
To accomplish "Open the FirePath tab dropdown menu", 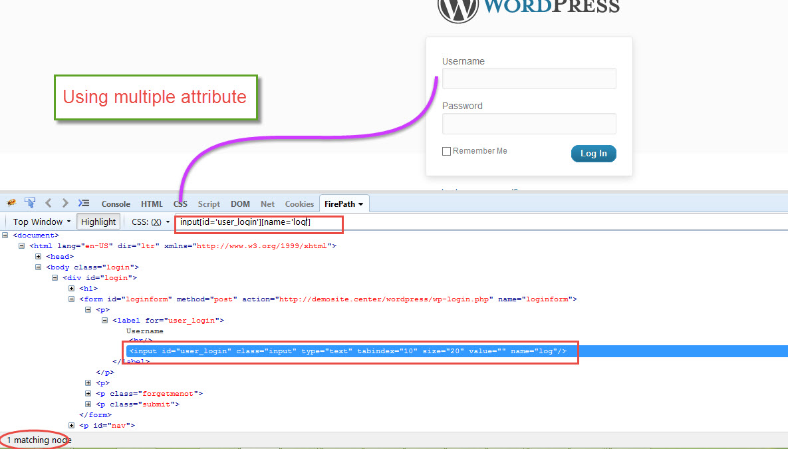I will [344, 204].
